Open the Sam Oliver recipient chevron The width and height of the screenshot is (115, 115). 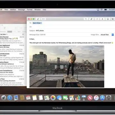pos(41,23)
